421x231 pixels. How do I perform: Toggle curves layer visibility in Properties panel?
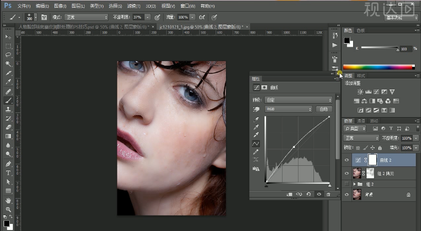[319, 195]
